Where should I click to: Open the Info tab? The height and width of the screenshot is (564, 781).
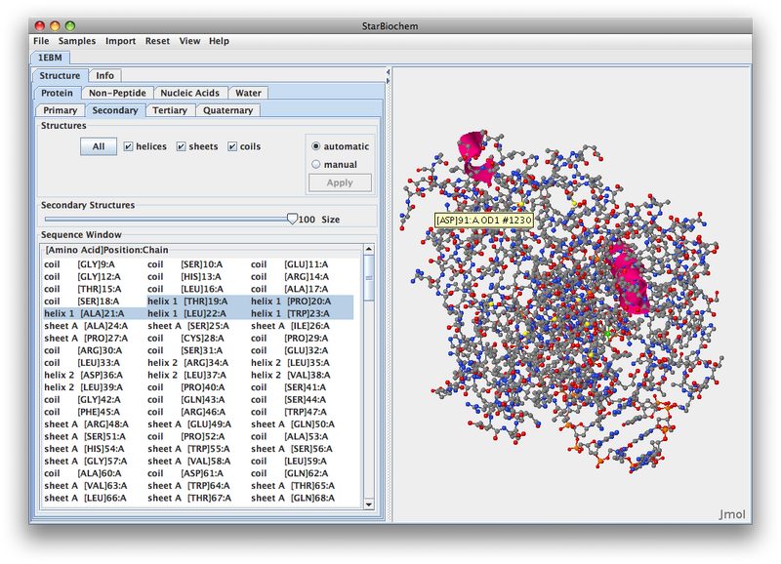pyautogui.click(x=104, y=75)
